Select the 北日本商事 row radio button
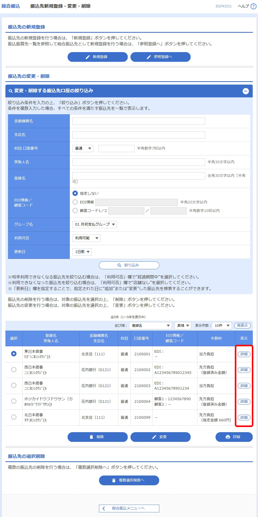Image resolution: width=258 pixels, height=517 pixels. [x=14, y=417]
